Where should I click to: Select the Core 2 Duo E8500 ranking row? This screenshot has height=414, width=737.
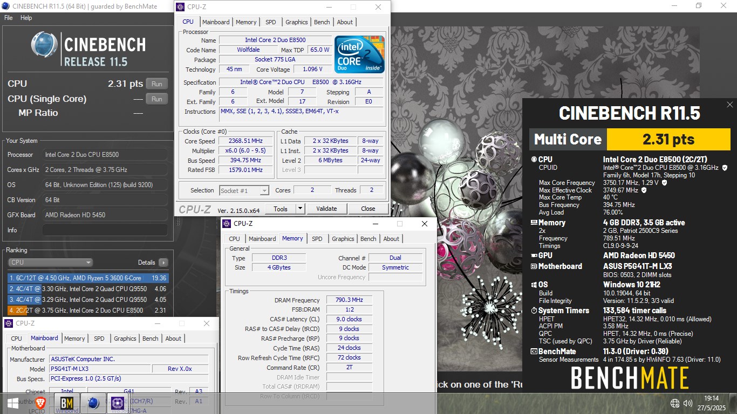[88, 310]
